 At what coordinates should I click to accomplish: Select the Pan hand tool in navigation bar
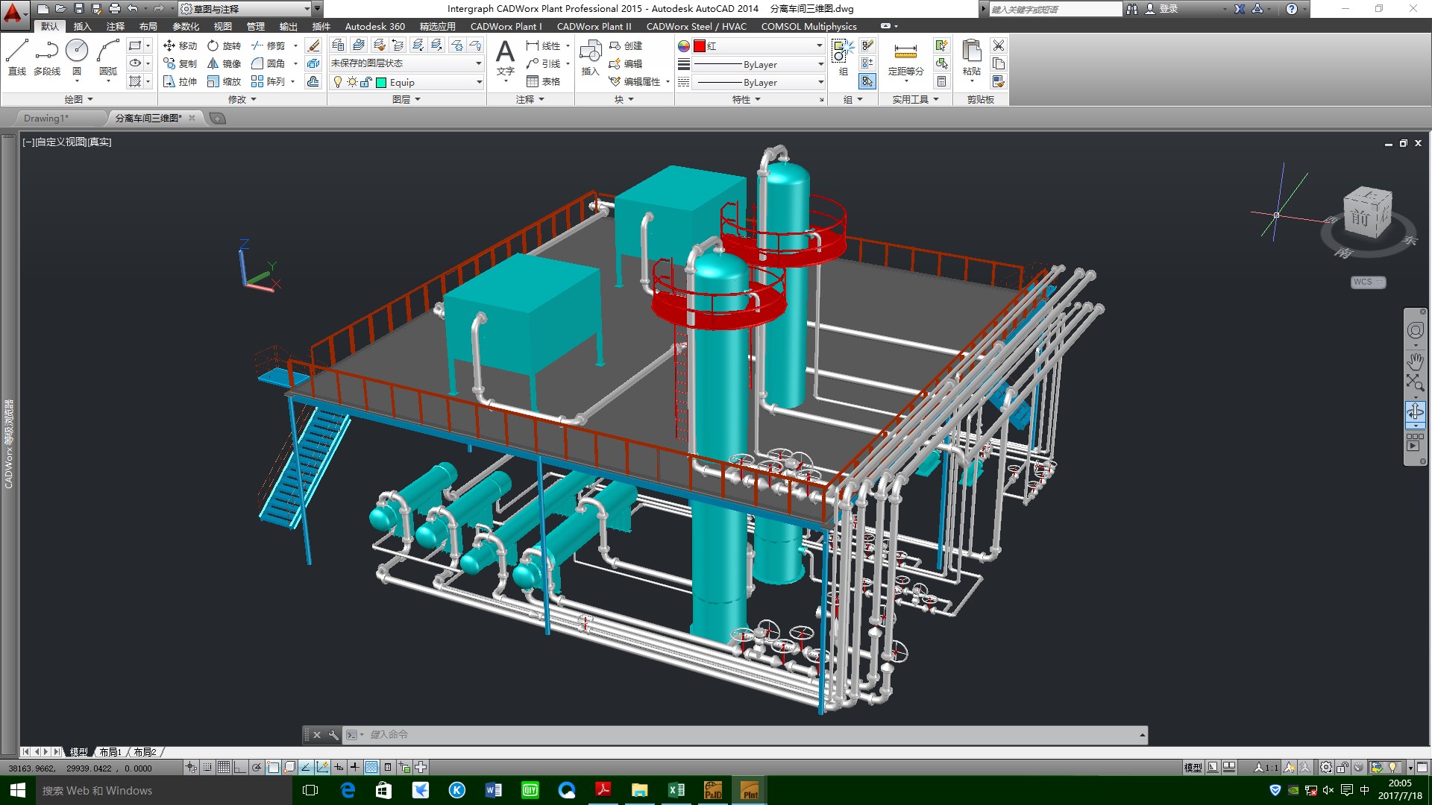(1415, 362)
